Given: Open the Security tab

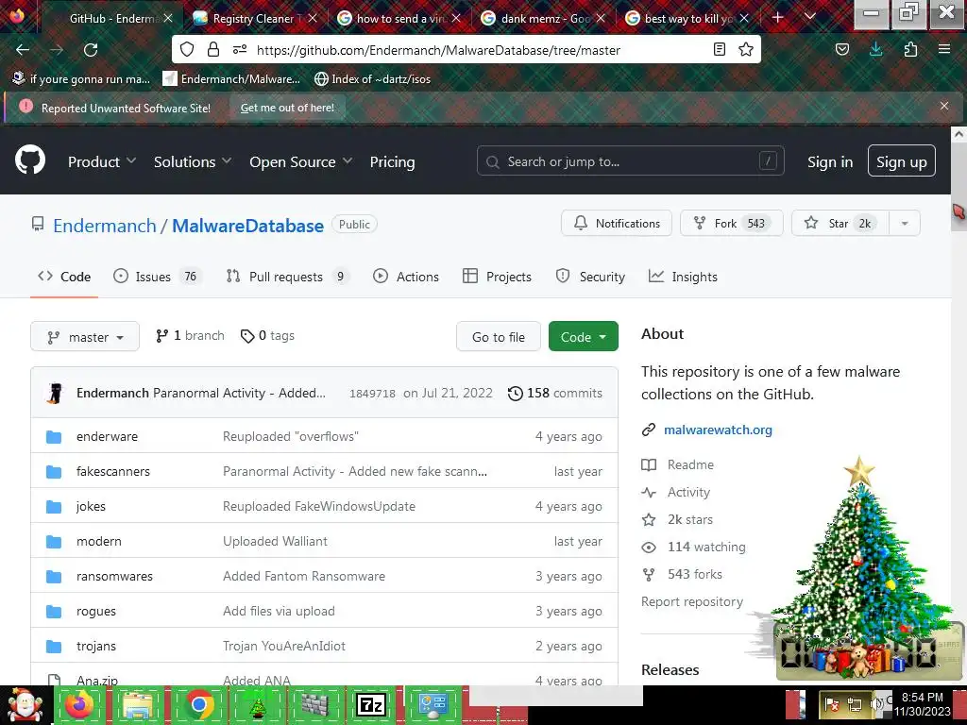Looking at the screenshot, I should [x=590, y=277].
